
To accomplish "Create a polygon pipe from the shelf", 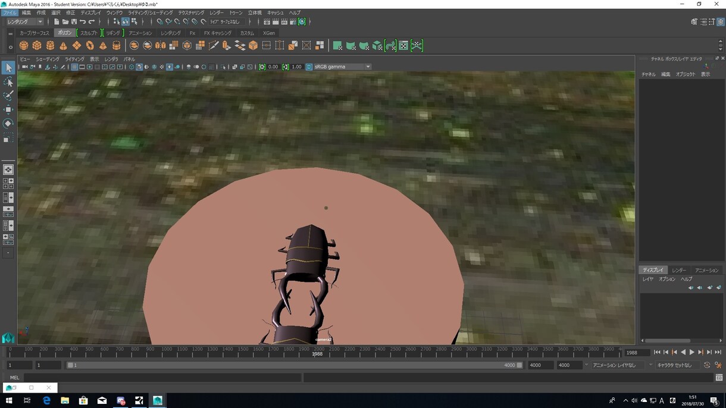I will click(116, 46).
